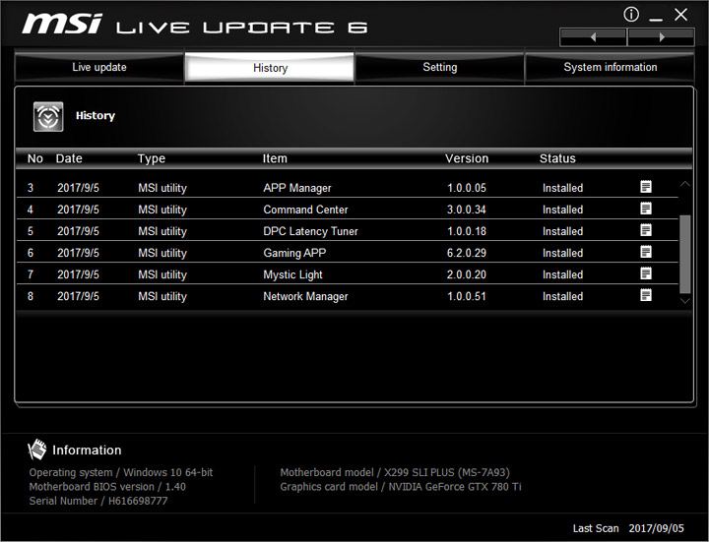709x542 pixels.
Task: Click the Item column header
Action: (275, 158)
